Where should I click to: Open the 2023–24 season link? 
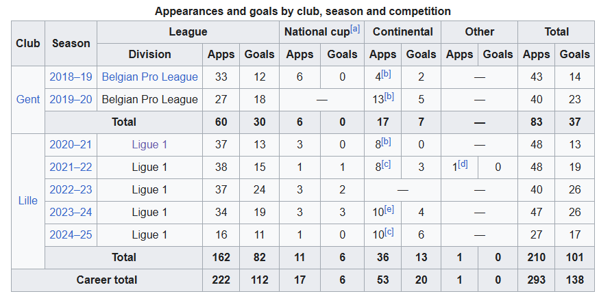(x=71, y=212)
